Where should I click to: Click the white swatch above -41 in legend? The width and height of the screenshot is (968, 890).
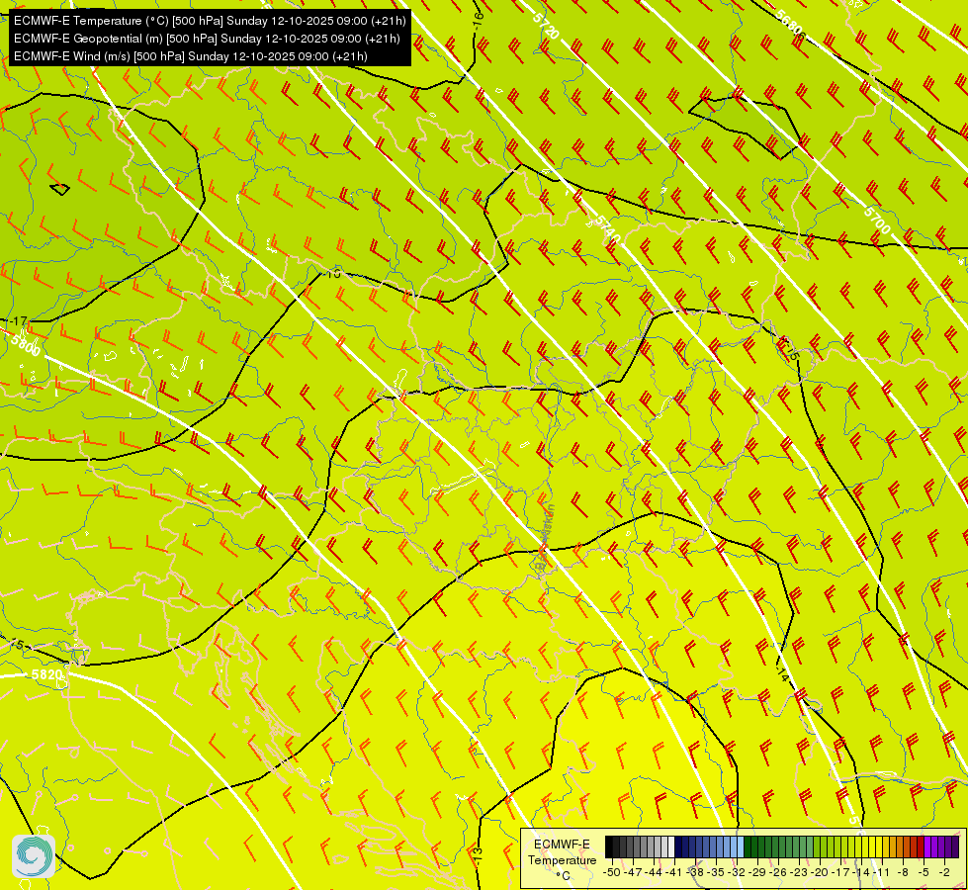pyautogui.click(x=671, y=846)
